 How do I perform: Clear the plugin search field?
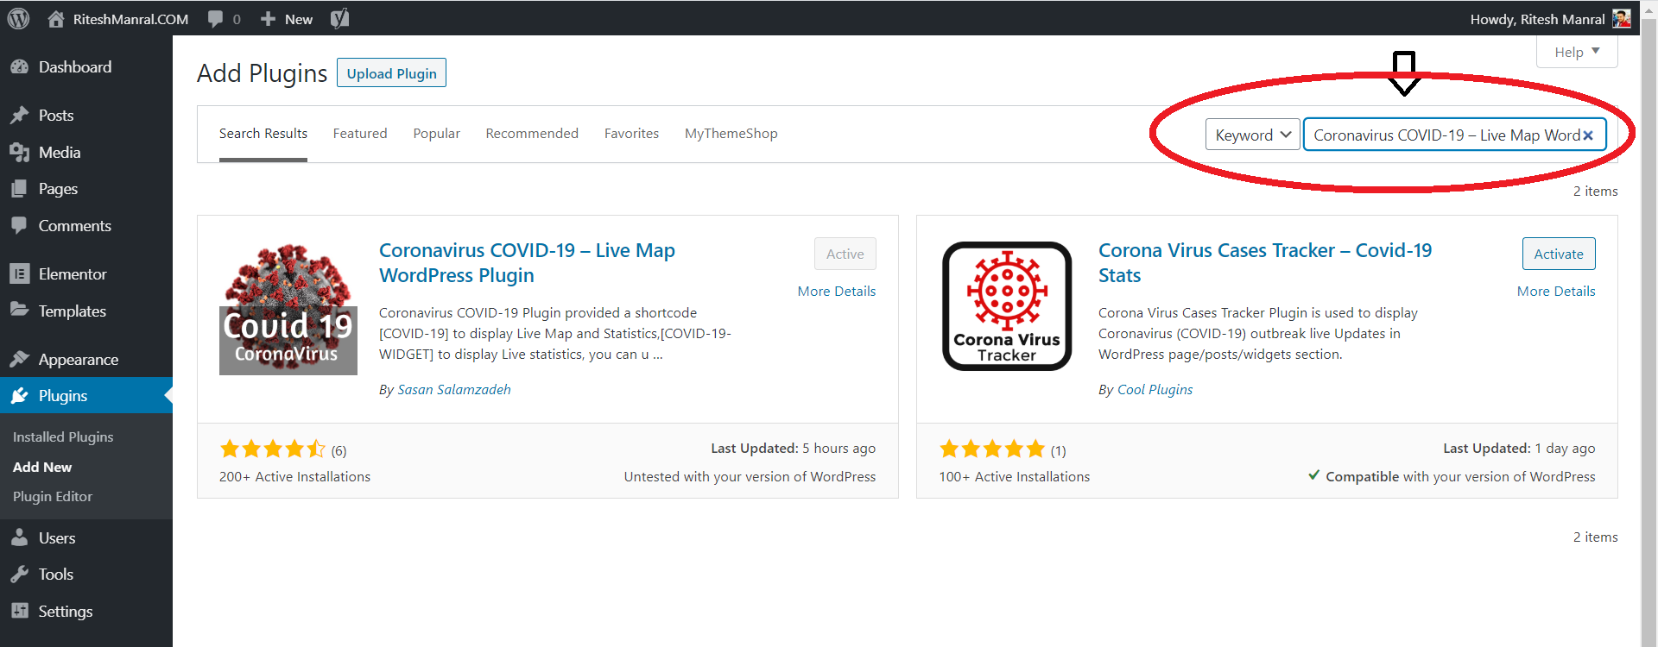(x=1588, y=135)
